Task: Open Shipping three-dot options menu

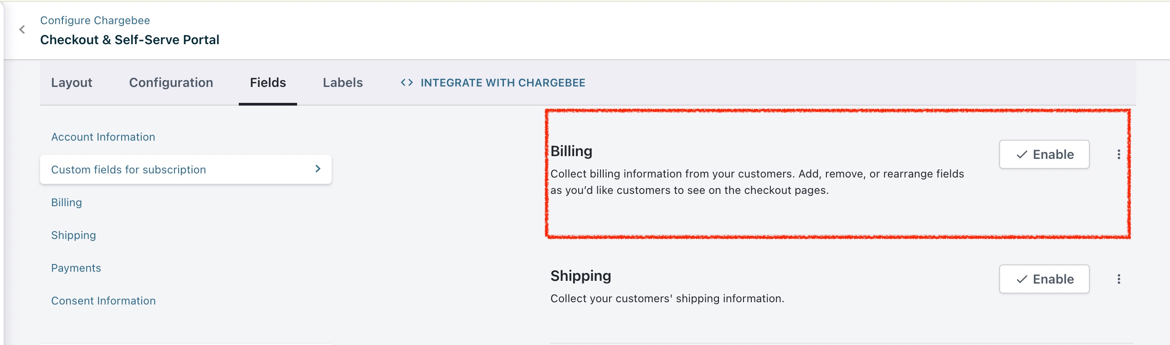Action: 1119,279
